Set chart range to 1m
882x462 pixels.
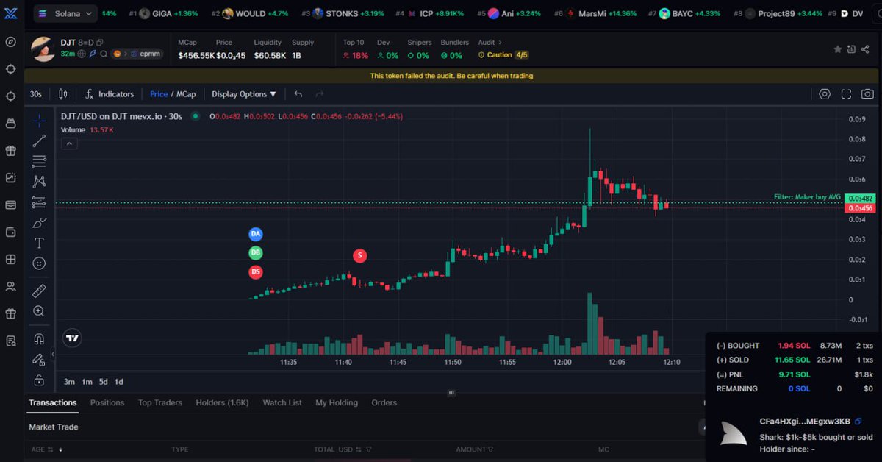87,382
